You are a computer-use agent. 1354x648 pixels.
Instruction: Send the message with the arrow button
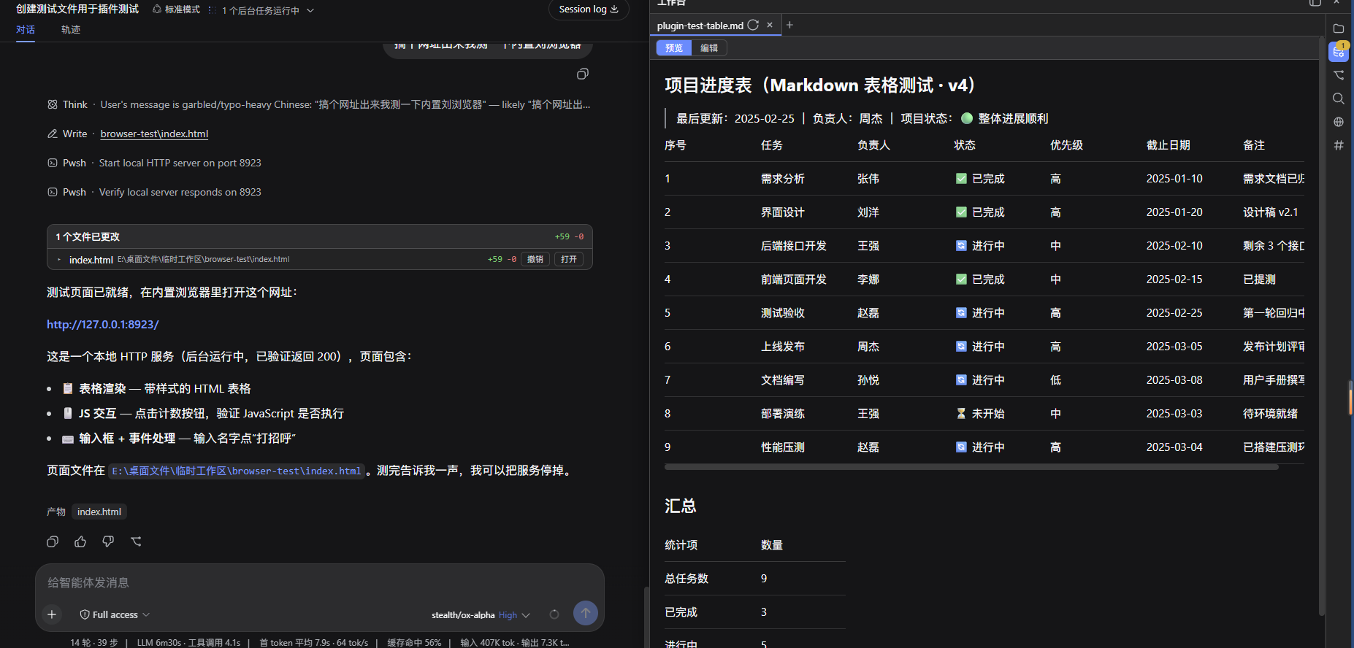tap(586, 613)
